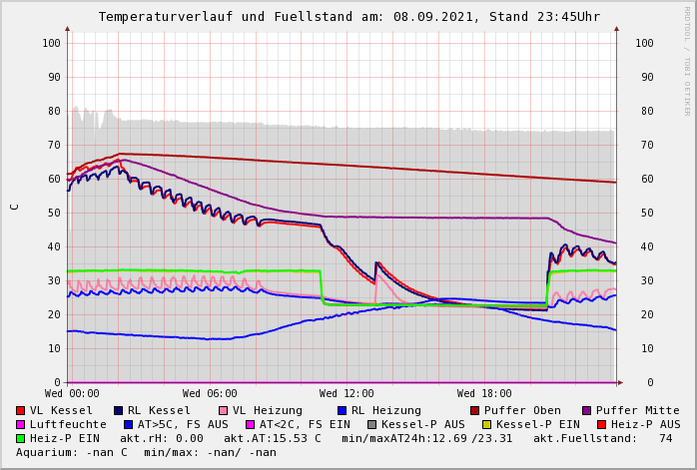Click the 'Wed 06:00' x-axis label
The width and height of the screenshot is (697, 470).
click(x=209, y=394)
